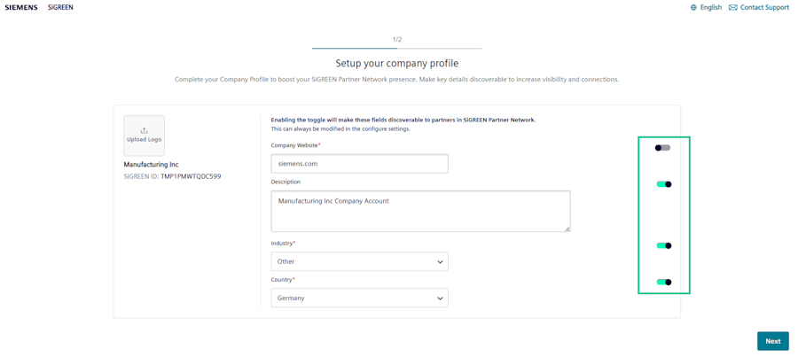Disable the Description discoverable toggle
The height and width of the screenshot is (357, 798).
pyautogui.click(x=663, y=184)
